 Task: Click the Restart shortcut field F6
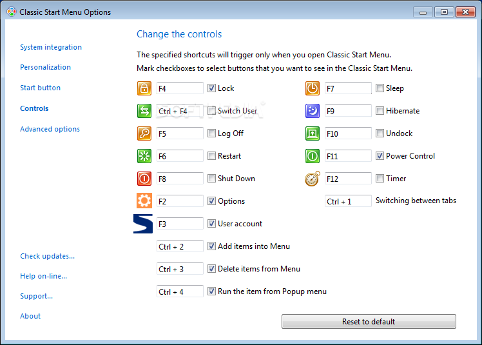point(180,156)
